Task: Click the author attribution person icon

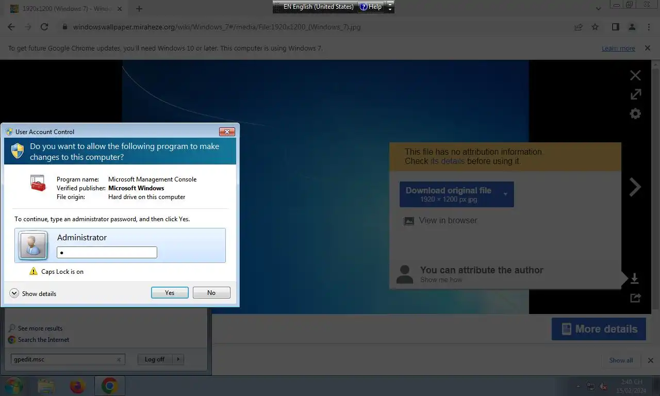Action: (x=405, y=274)
